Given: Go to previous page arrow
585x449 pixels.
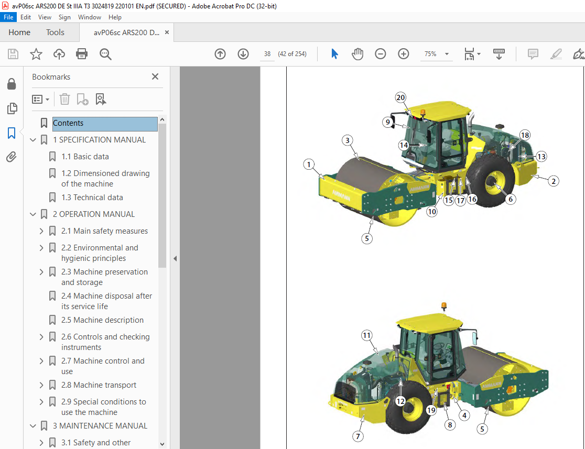Looking at the screenshot, I should tap(220, 54).
